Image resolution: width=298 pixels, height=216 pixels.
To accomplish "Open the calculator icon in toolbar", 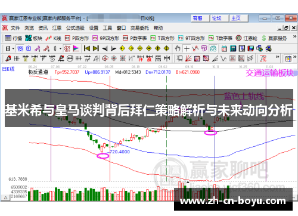I will pyautogui.click(x=233, y=48).
